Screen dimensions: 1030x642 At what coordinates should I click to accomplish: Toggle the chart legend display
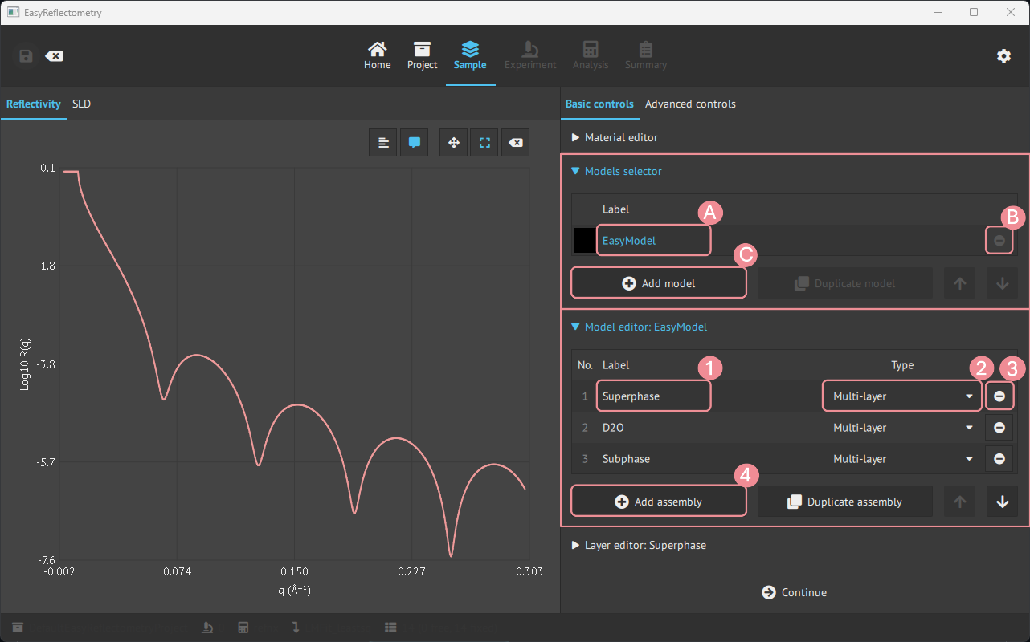click(383, 143)
